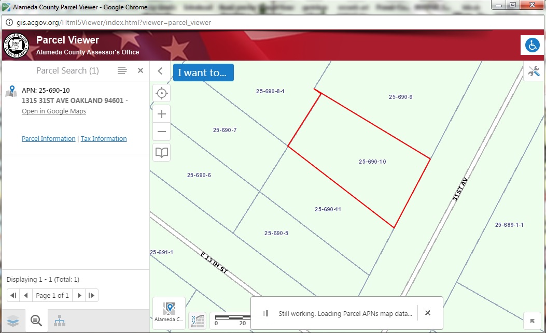The image size is (546, 333).
Task: Select parcel label 25-689-1-1
Action: click(509, 225)
